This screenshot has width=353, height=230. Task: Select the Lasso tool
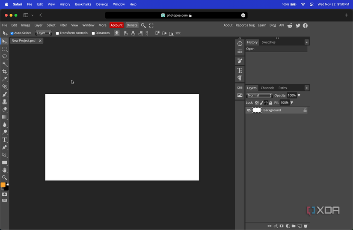click(x=5, y=57)
